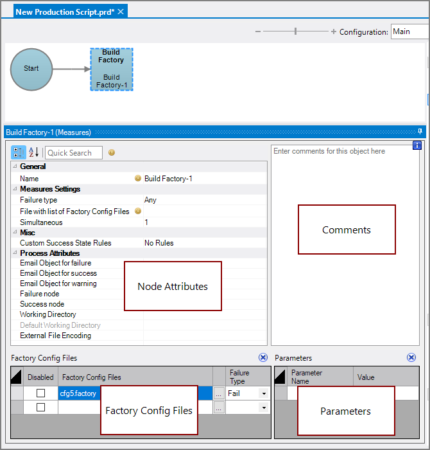430x450 pixels.
Task: Select all via Parameters grid corner
Action: click(x=280, y=377)
